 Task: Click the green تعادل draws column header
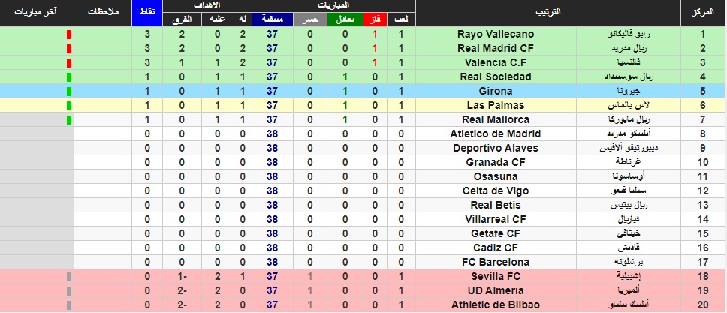coord(345,20)
